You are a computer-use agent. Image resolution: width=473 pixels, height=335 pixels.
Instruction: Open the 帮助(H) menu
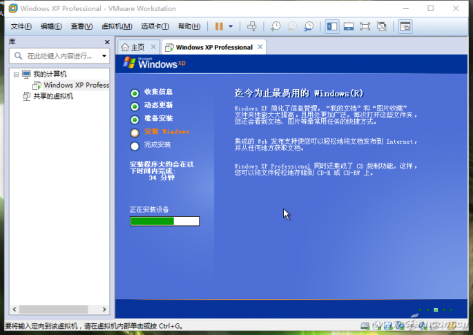click(189, 26)
